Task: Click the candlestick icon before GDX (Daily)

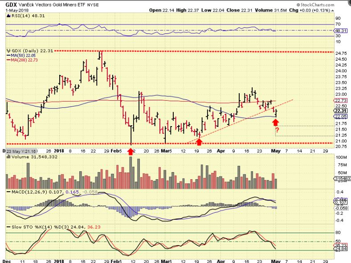Action: coord(9,51)
